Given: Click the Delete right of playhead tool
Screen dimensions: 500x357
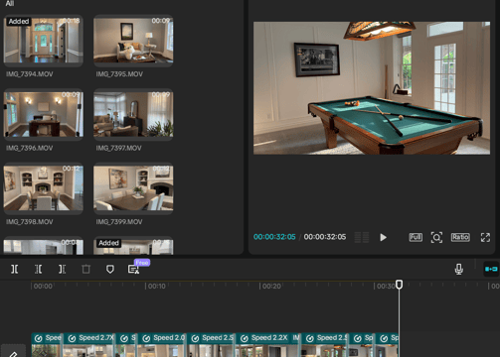Looking at the screenshot, I should coord(62,269).
